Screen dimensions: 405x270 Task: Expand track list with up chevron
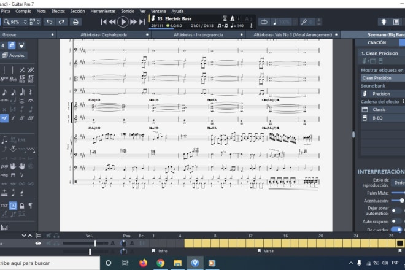click(x=30, y=236)
